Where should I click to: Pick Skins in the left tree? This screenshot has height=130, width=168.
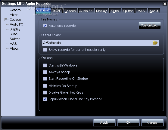click(14, 34)
